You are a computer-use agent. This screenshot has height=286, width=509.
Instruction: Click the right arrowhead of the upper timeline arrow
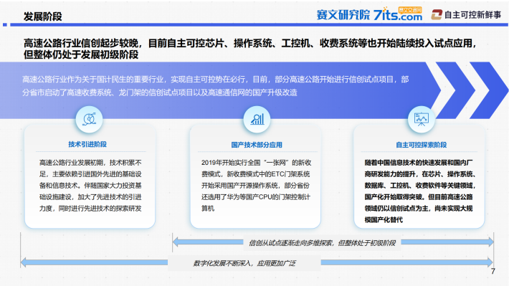tap(490, 242)
